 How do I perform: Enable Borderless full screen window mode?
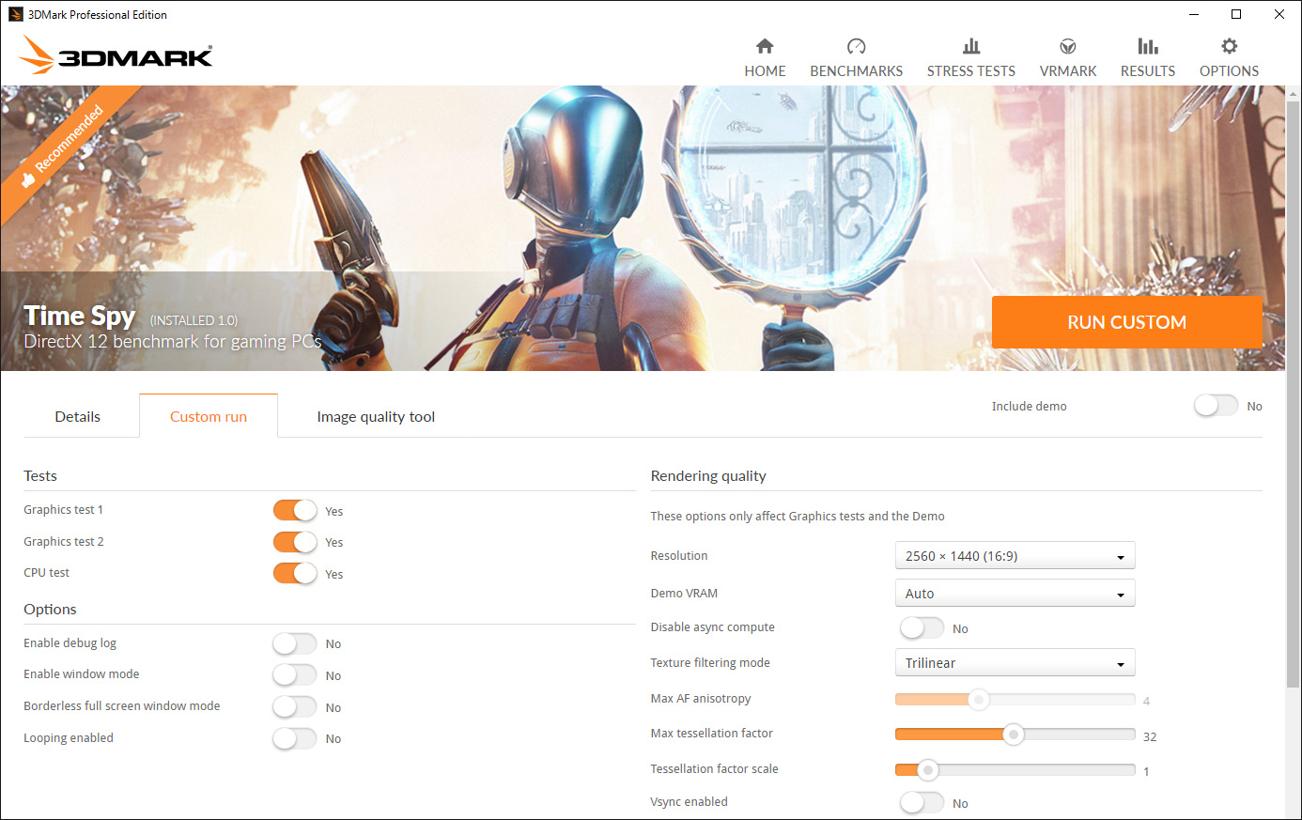pos(295,706)
